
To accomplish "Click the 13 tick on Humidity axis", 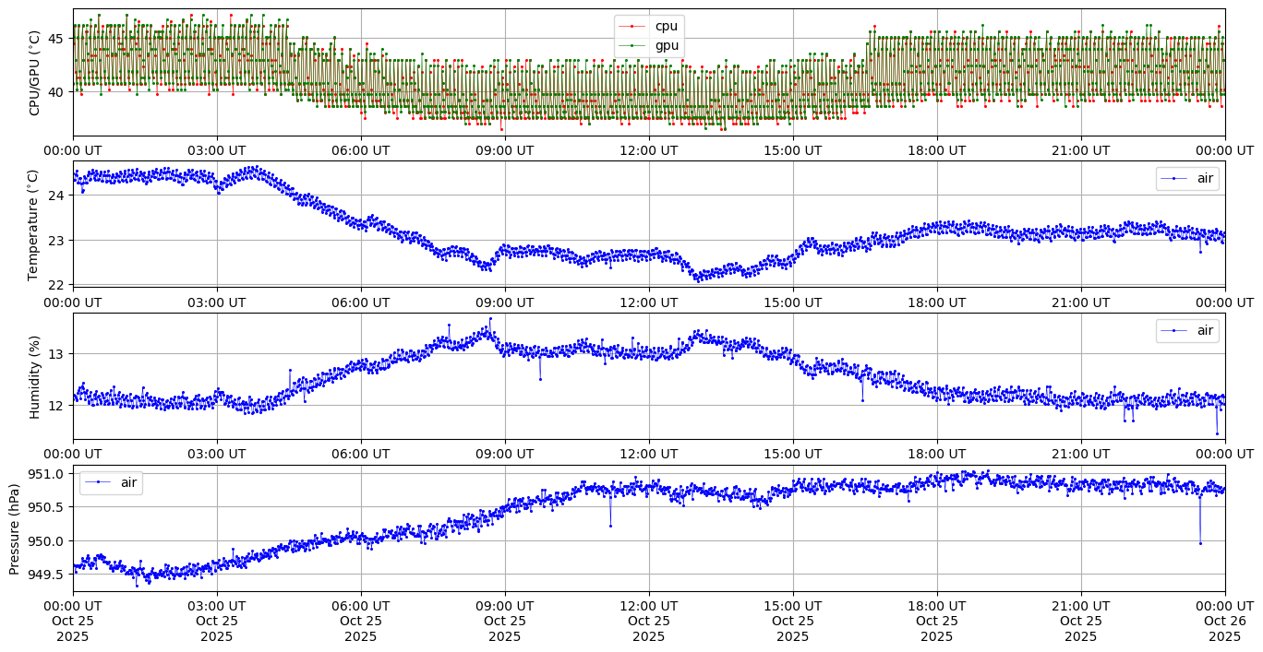I will 56,354.
